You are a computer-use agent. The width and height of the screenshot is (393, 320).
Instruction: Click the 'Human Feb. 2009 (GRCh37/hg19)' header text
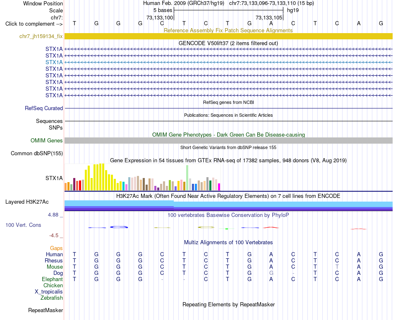tap(183, 3)
